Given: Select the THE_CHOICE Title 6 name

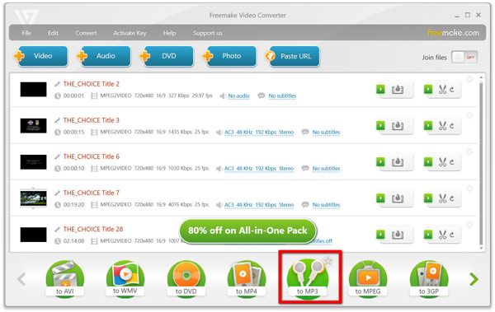Looking at the screenshot, I should (x=92, y=156).
